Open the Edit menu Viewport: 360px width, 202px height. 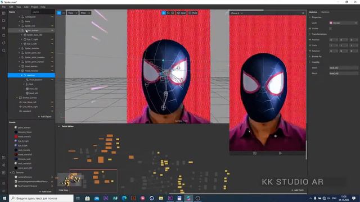point(11,7)
